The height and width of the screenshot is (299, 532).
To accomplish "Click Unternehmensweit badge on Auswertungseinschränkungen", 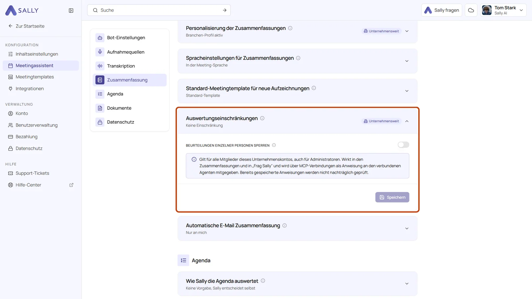I will click(x=381, y=121).
